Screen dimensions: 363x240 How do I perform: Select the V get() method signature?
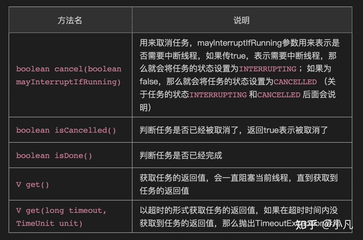[32, 185]
